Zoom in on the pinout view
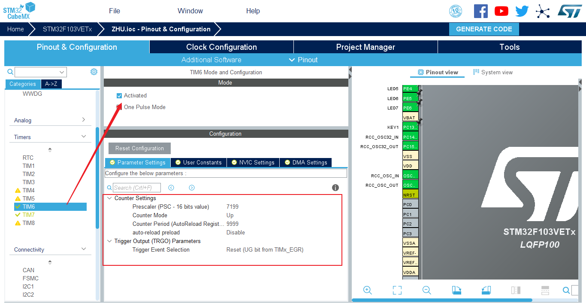Screen dimensions: 586x307 [367, 290]
